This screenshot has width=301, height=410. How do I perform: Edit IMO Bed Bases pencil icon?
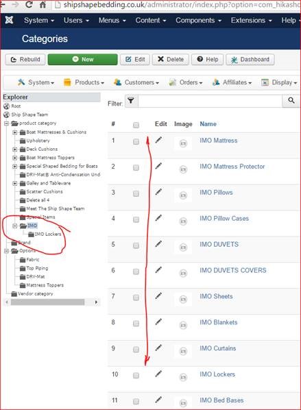158,400
